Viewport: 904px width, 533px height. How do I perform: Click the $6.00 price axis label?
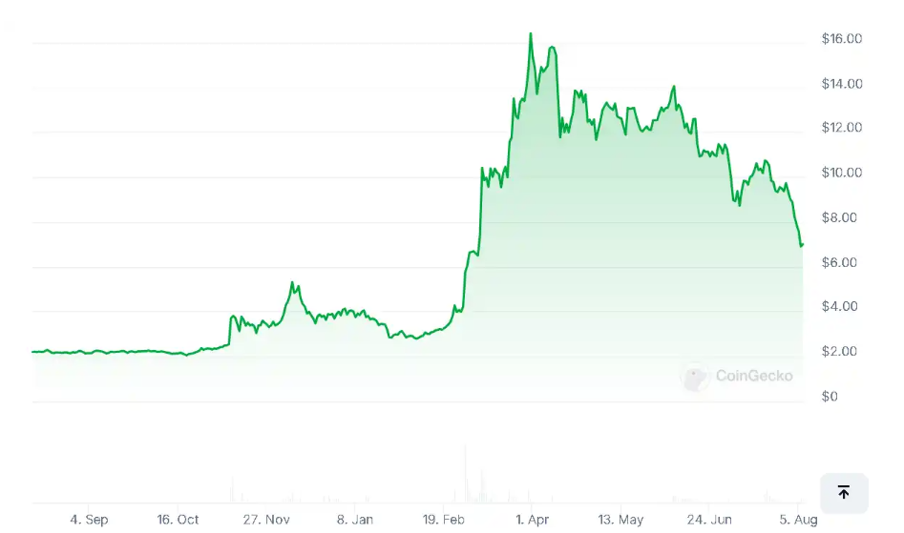point(841,262)
